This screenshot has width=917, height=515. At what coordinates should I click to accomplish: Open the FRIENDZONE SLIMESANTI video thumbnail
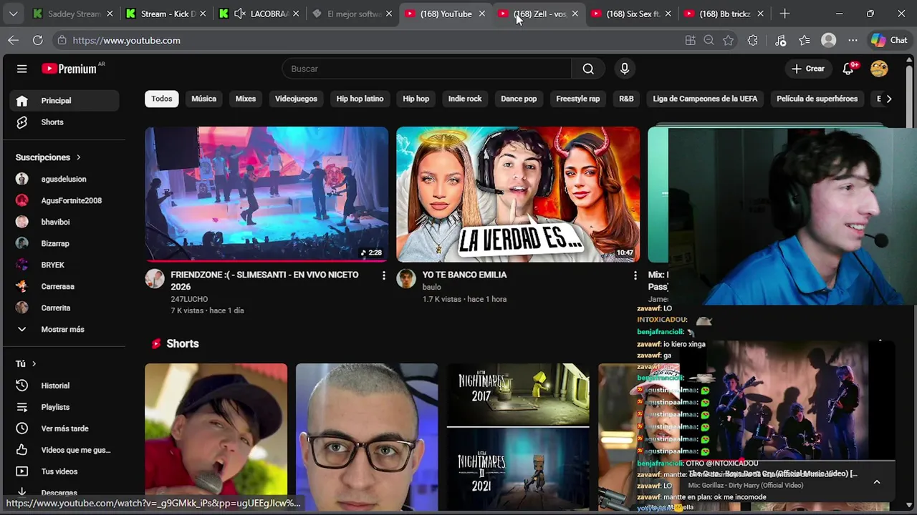tap(267, 195)
